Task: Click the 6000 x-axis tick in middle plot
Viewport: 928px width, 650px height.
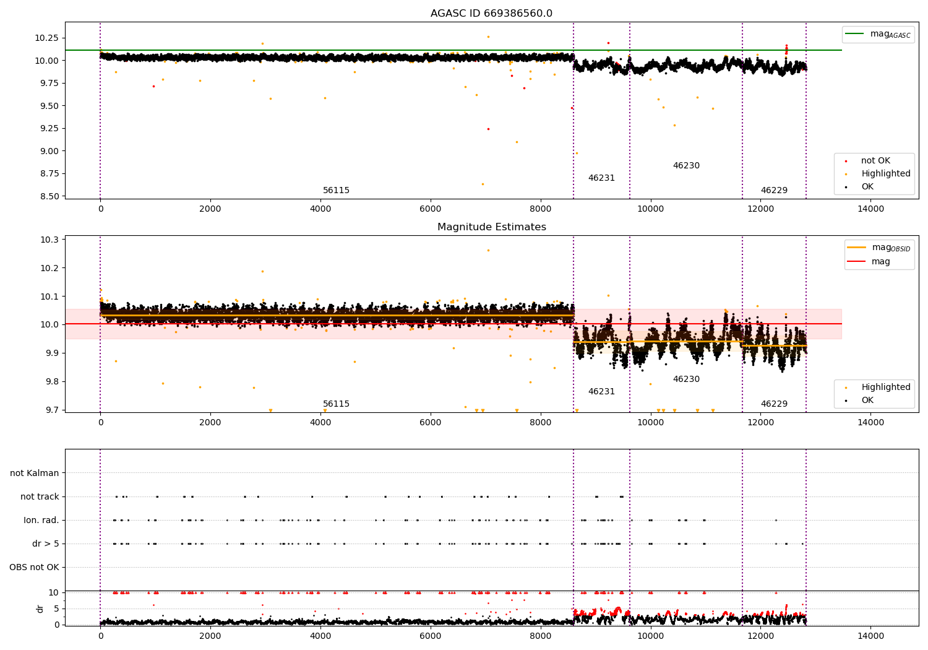Action: click(431, 423)
